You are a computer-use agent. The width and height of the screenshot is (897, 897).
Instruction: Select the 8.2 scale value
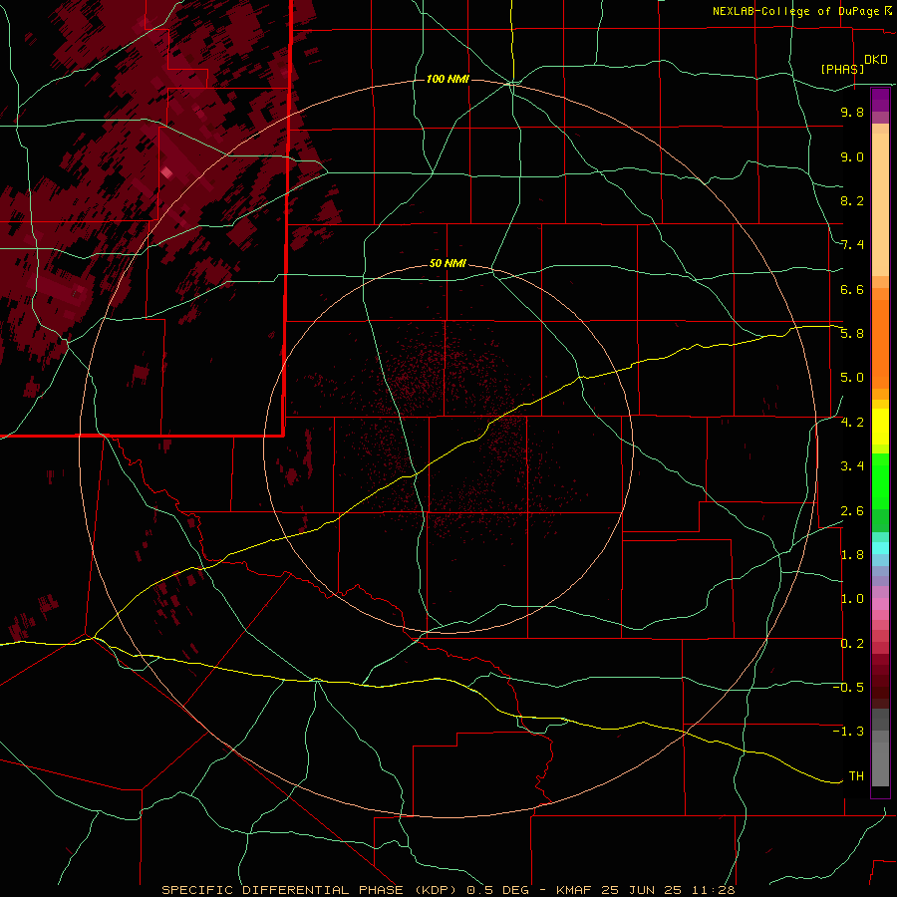pos(852,200)
